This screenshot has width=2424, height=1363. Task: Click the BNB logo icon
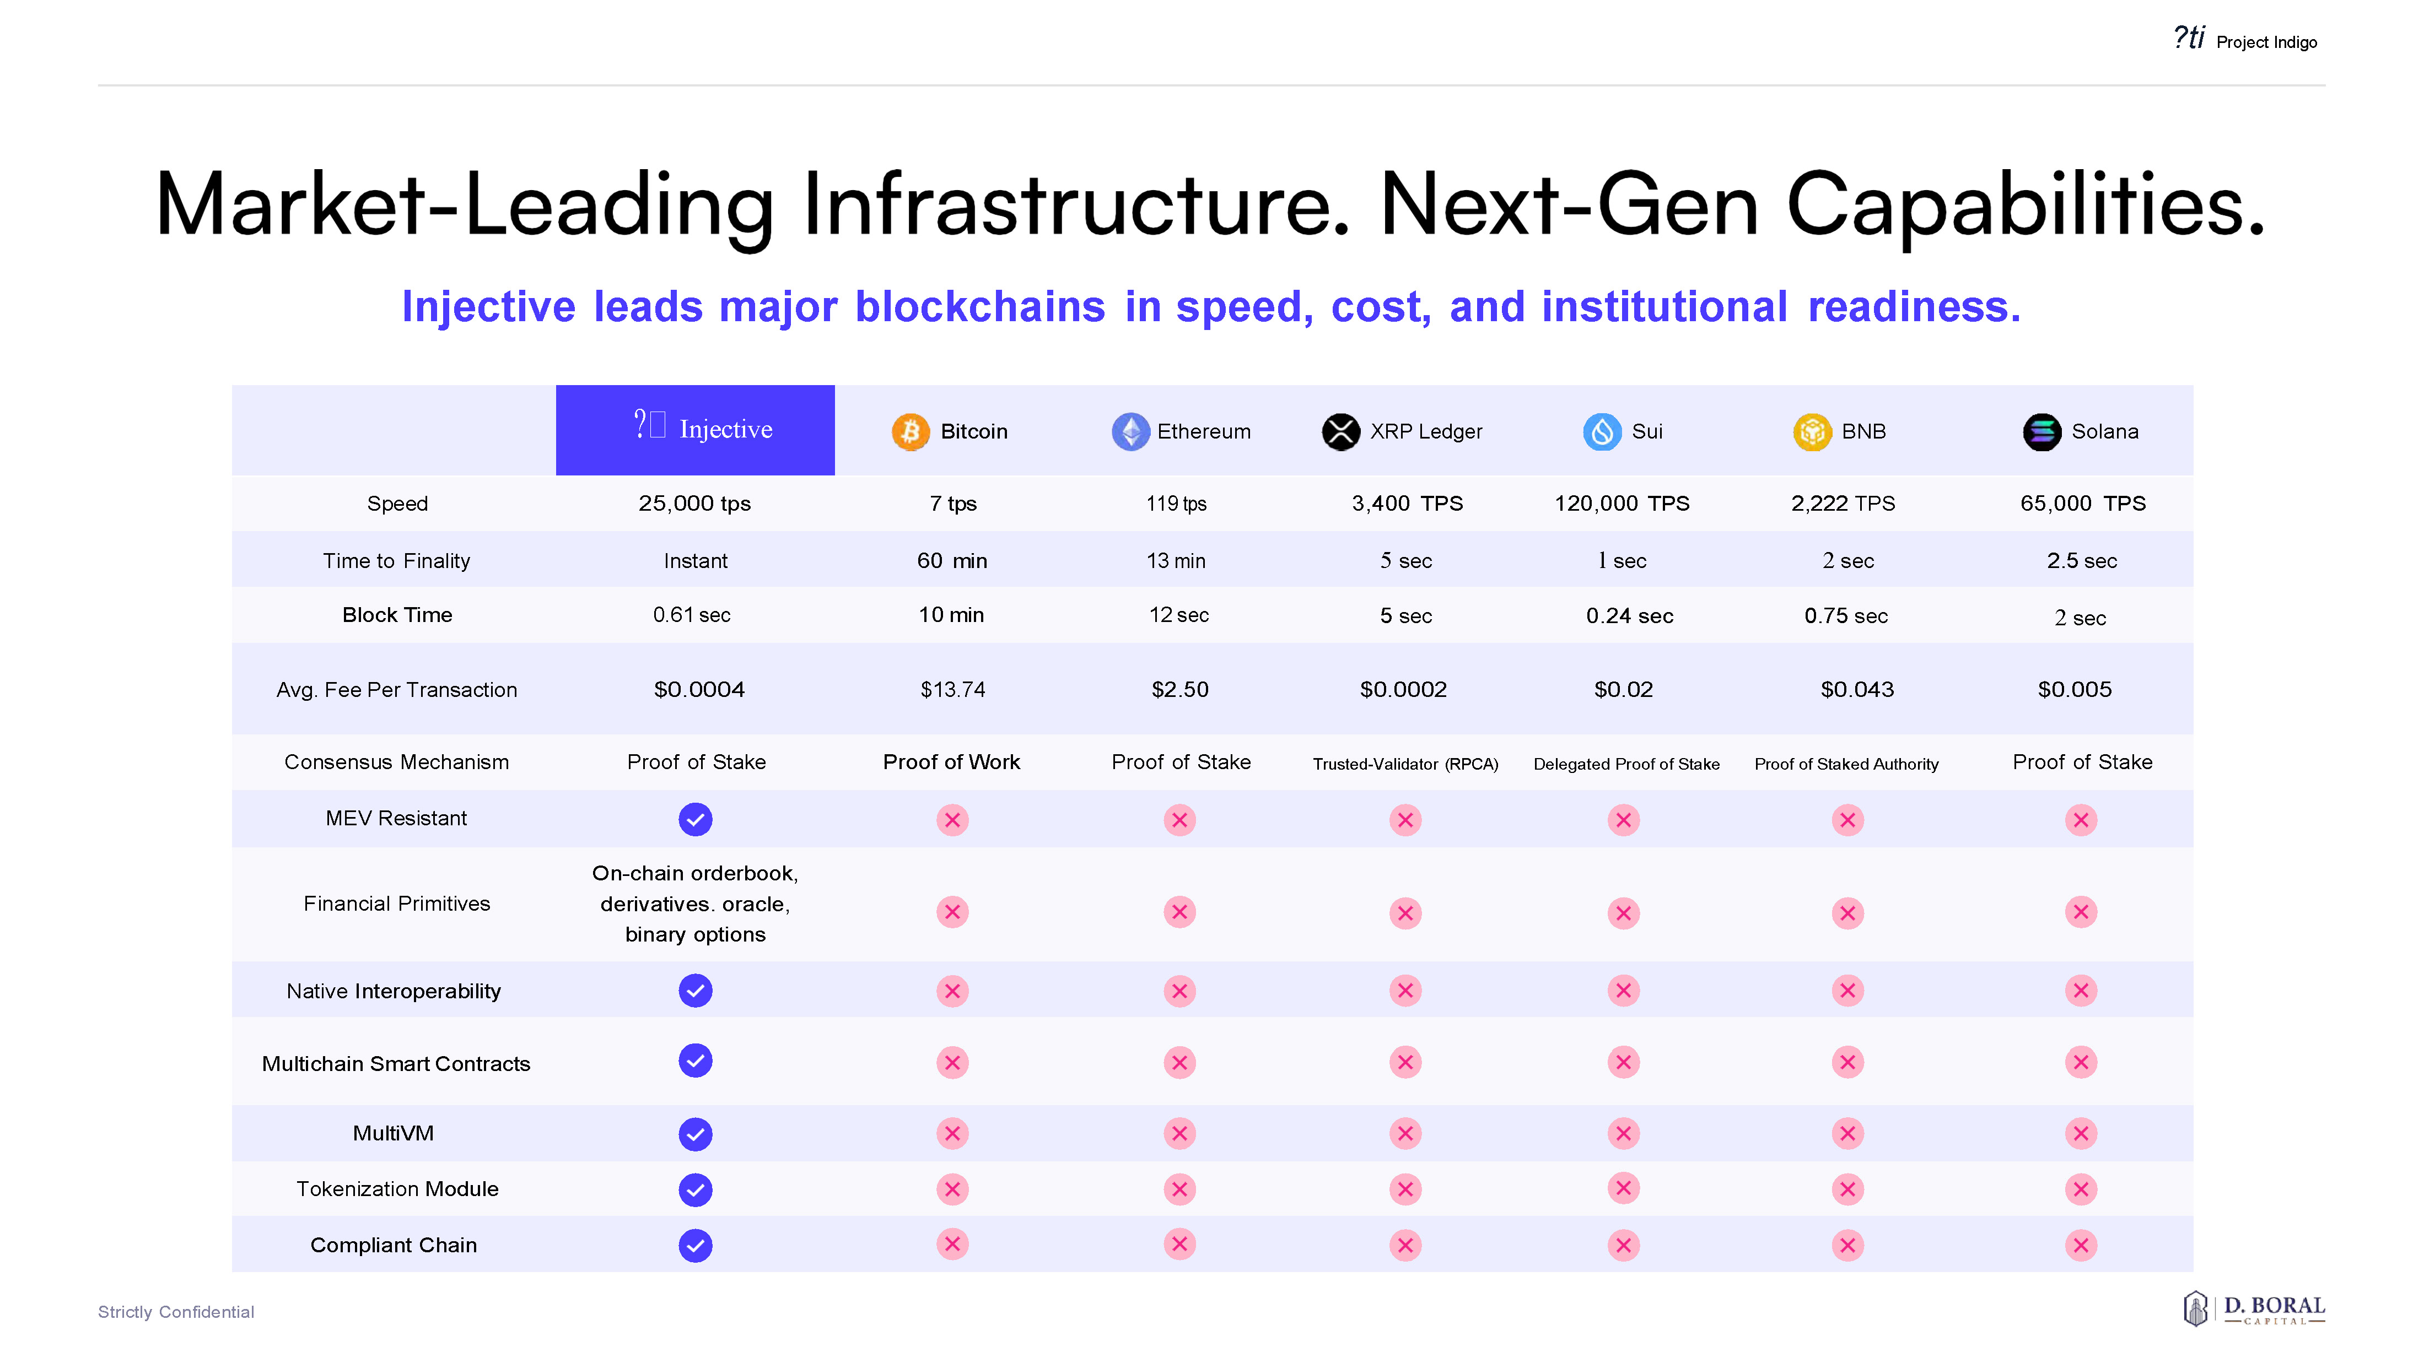1812,432
